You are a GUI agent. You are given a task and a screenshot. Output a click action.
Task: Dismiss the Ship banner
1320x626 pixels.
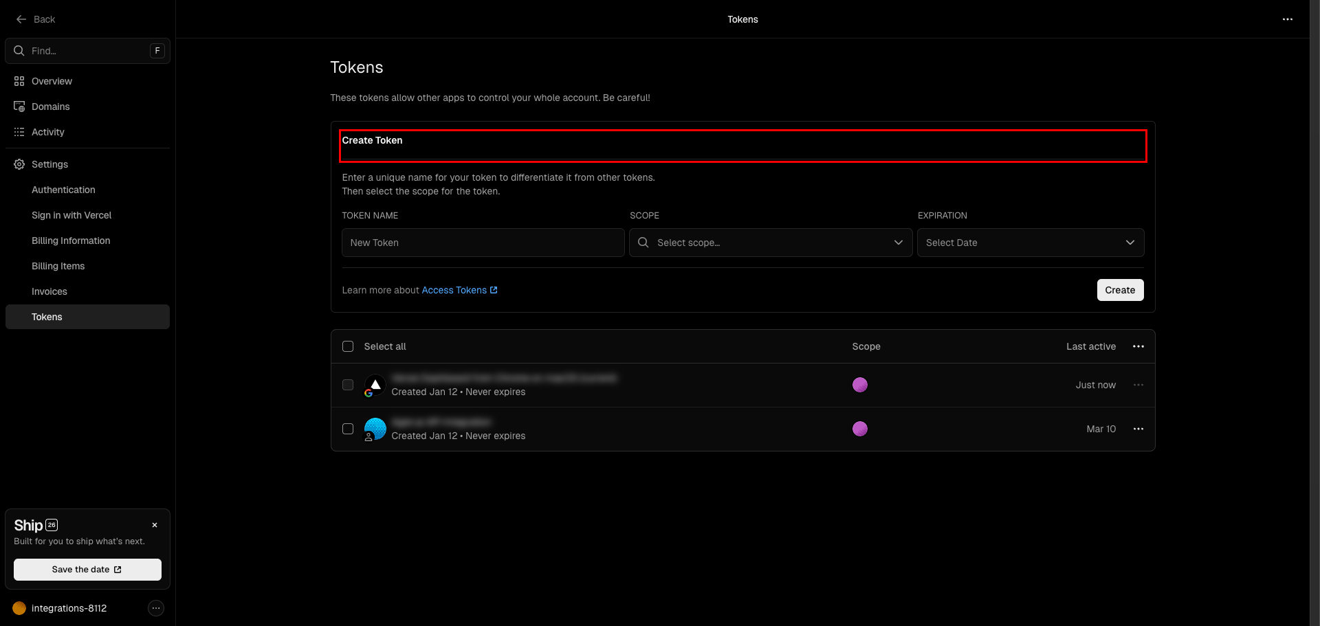tap(155, 525)
